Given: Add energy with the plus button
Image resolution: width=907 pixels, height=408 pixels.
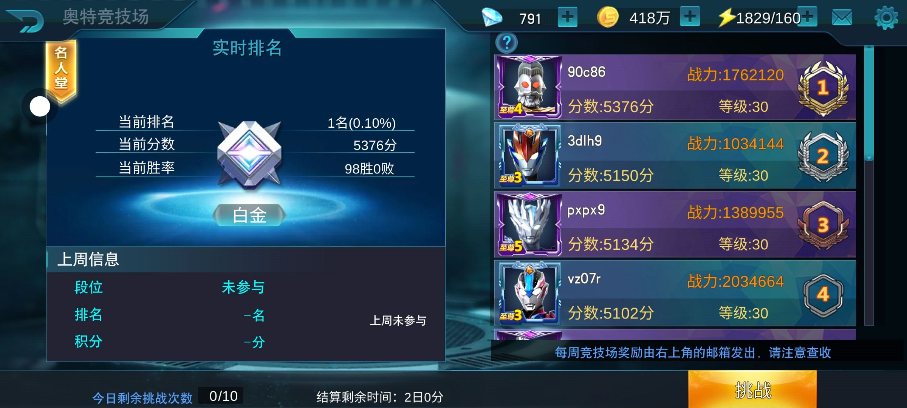Looking at the screenshot, I should [808, 17].
